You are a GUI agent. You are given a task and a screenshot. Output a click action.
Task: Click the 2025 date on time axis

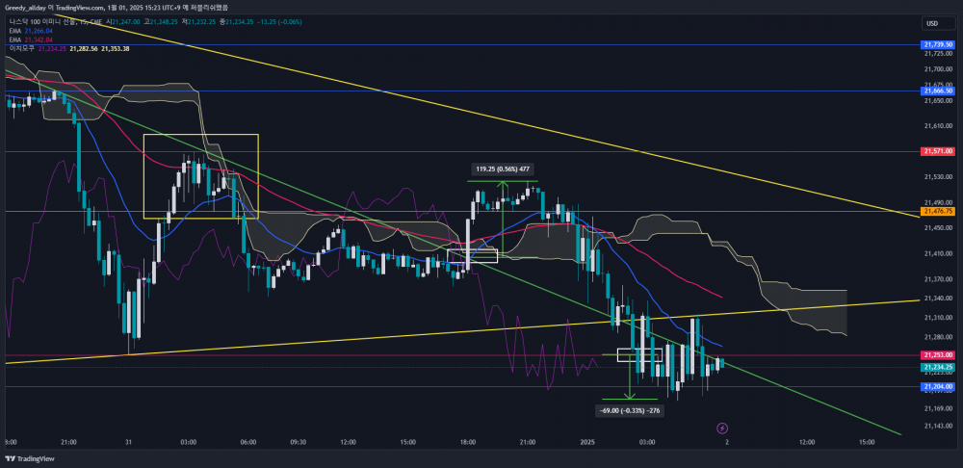[x=587, y=442]
